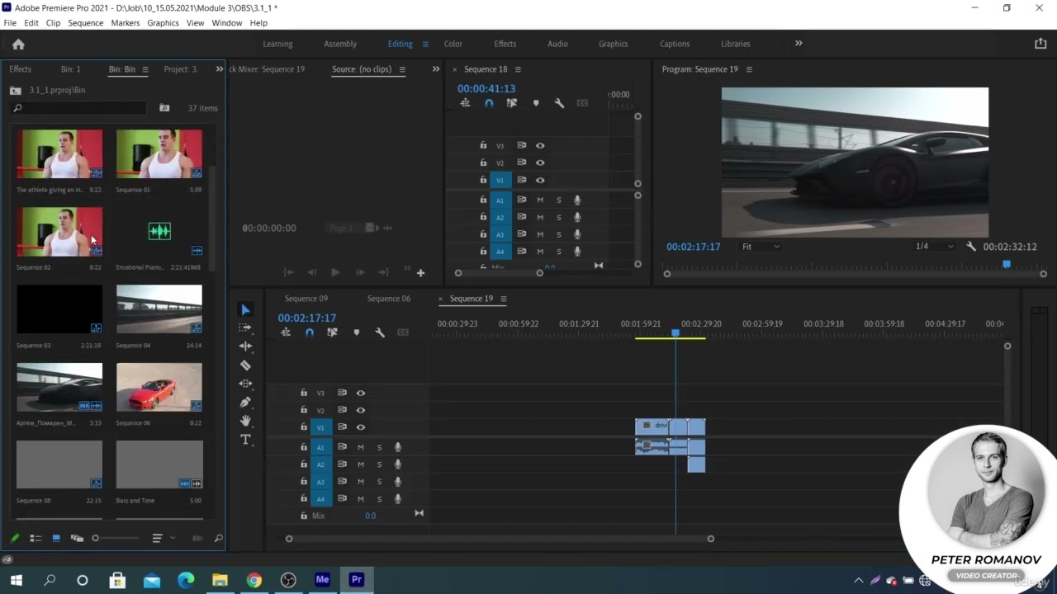Open Program monitor settings wrench

pyautogui.click(x=971, y=247)
